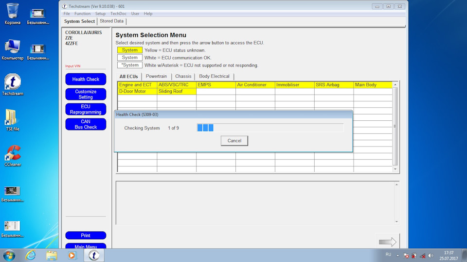Viewport: 467px width, 262px height.
Task: Select the Sliding Roof cell
Action: [x=177, y=91]
